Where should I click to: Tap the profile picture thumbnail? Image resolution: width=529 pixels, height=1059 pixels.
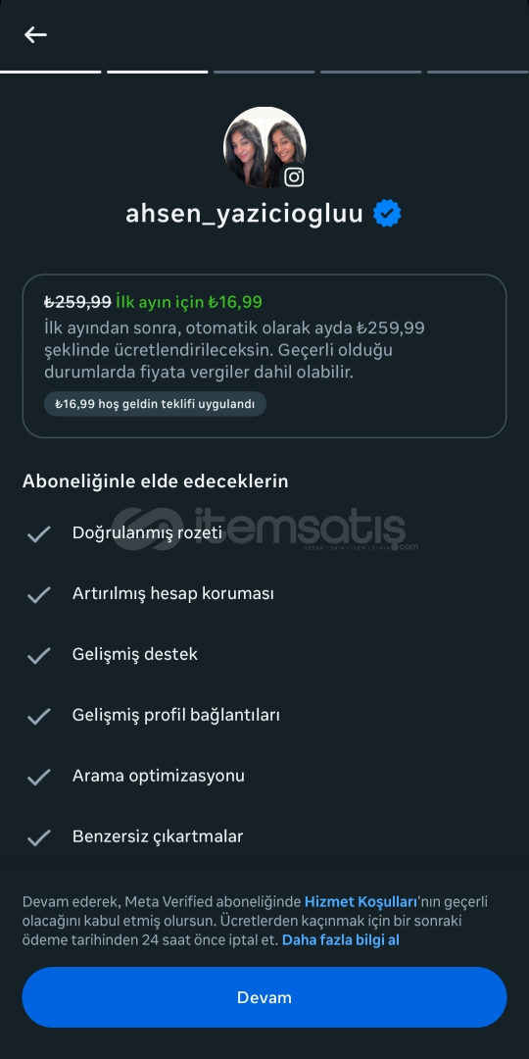[264, 148]
